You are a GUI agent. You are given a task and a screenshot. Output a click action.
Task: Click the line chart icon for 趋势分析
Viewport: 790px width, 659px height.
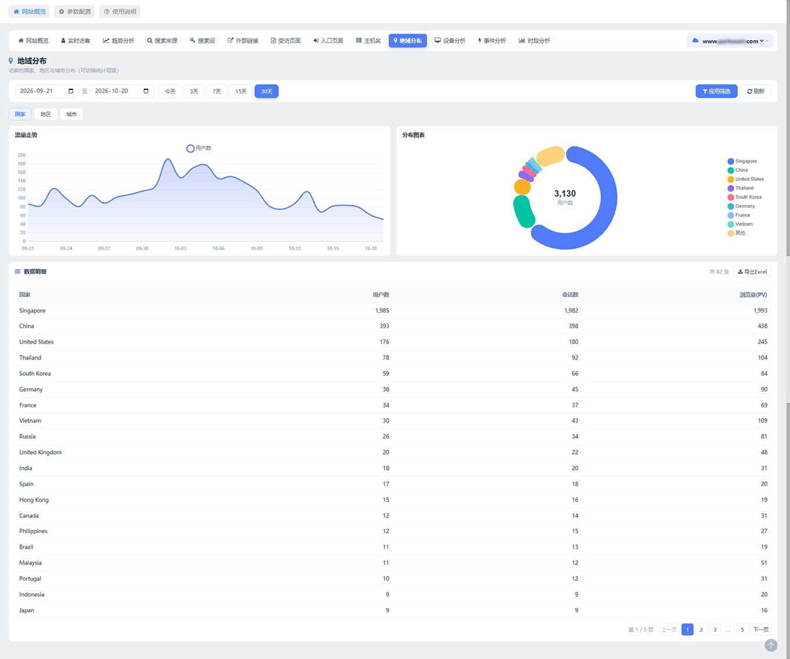pyautogui.click(x=106, y=41)
